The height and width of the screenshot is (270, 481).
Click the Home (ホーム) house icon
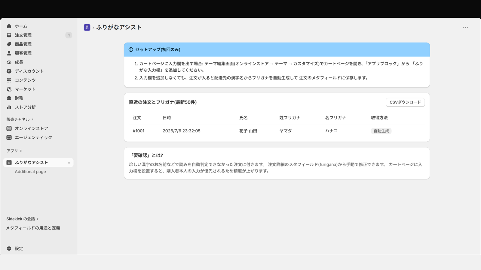click(9, 26)
